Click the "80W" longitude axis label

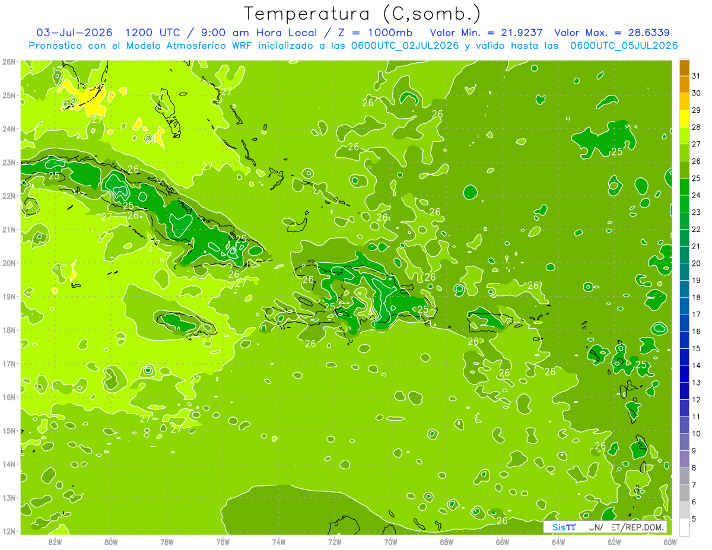[x=110, y=542]
